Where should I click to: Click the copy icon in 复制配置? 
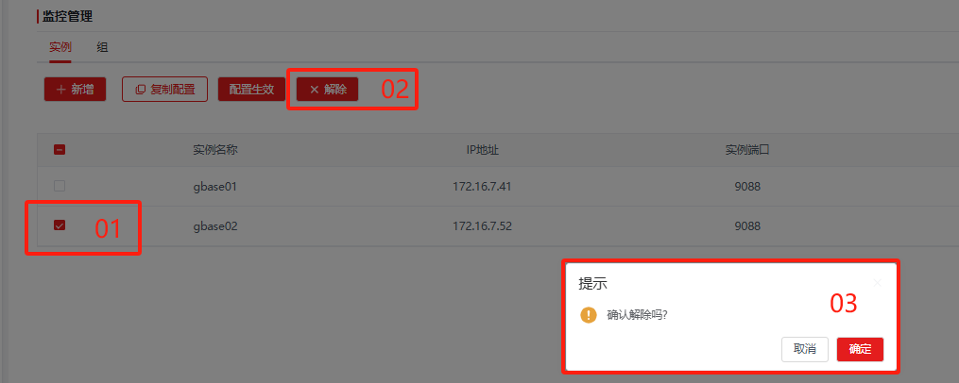[140, 90]
